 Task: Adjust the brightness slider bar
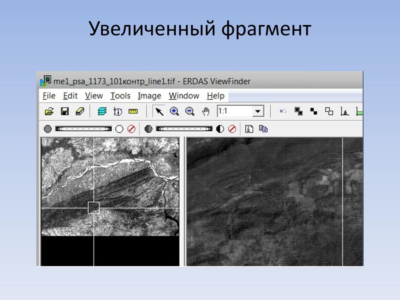pyautogui.click(x=84, y=129)
